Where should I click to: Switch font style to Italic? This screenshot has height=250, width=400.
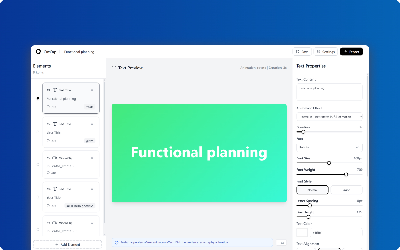346,190
